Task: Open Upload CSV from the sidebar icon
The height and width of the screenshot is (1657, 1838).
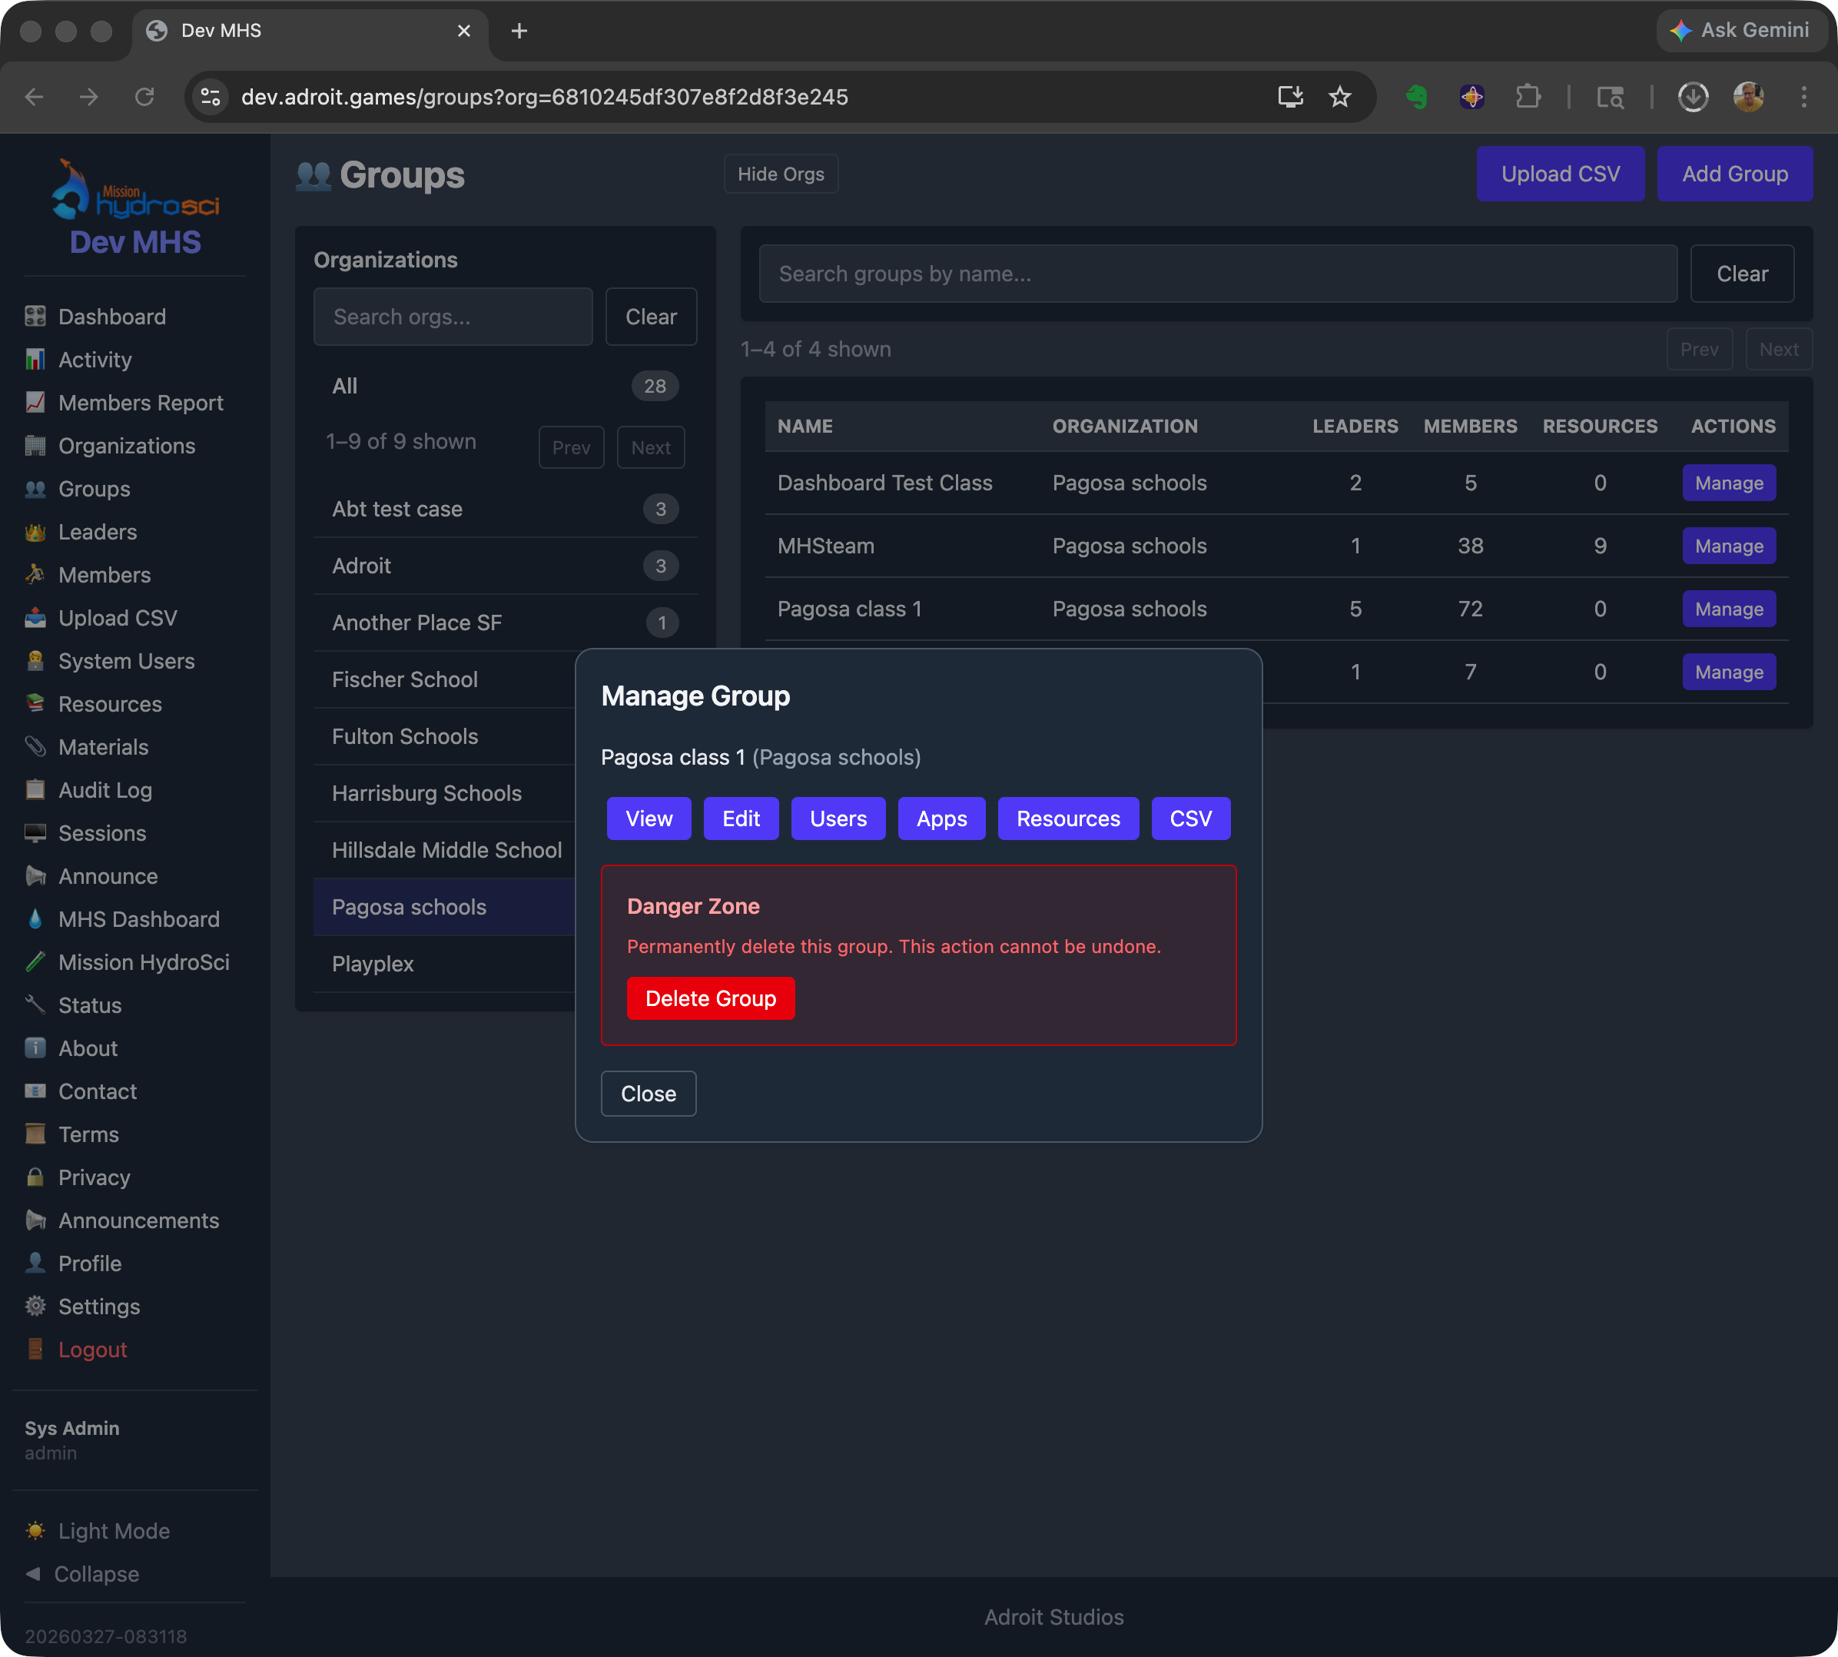Action: click(35, 618)
